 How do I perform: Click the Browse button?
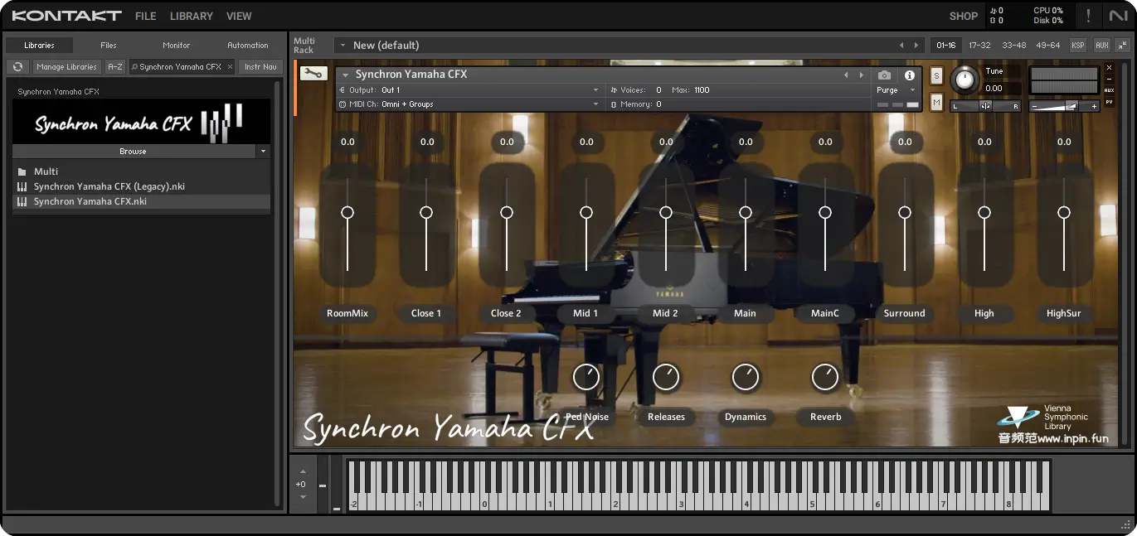point(134,152)
